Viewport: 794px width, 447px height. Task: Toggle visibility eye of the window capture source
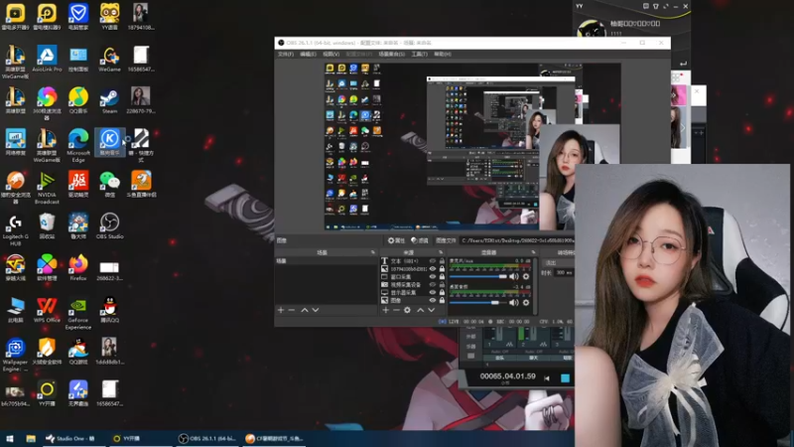(x=433, y=277)
